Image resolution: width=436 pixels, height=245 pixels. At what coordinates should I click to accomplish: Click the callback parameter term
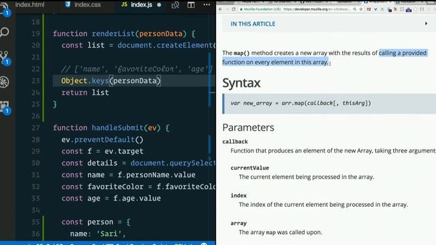point(235,142)
